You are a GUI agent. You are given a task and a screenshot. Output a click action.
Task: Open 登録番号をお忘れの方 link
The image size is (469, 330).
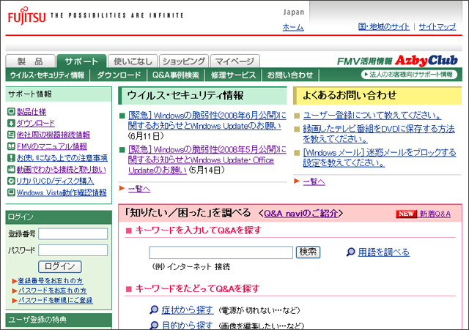pyautogui.click(x=51, y=281)
